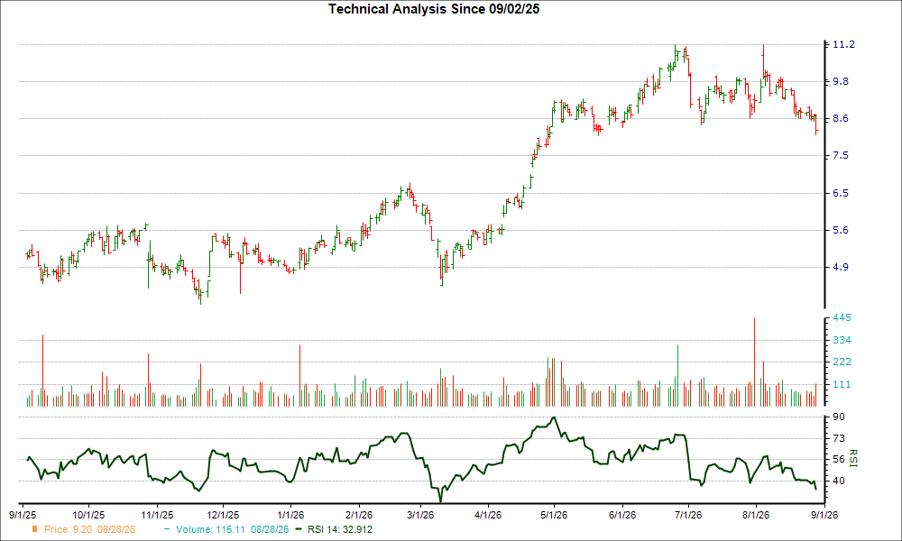Click the 8.6 price axis label
The width and height of the screenshot is (902, 541).
[840, 118]
